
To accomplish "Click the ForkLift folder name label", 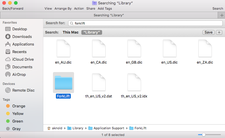I will coord(63,96).
